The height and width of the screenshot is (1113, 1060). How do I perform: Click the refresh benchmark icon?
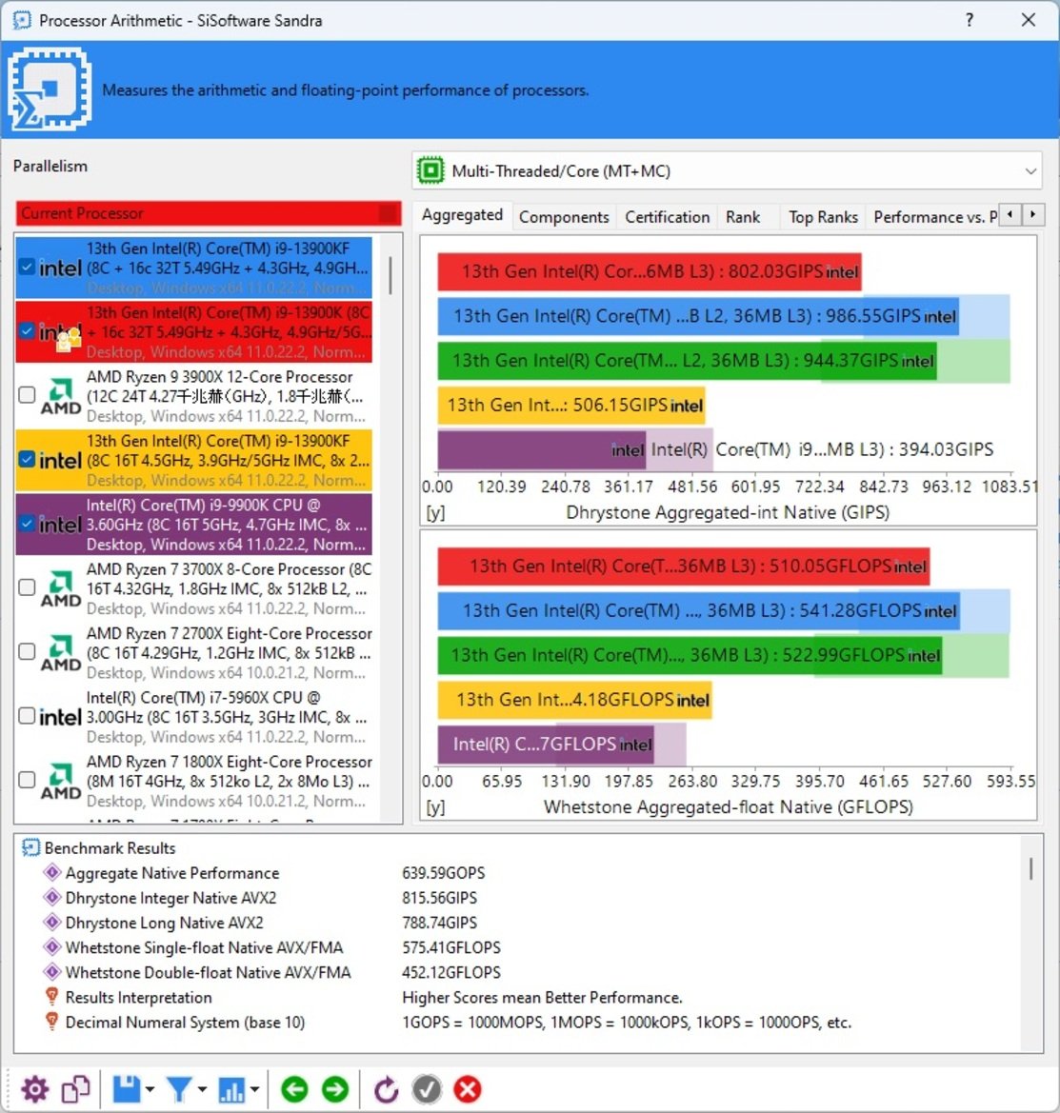386,1089
